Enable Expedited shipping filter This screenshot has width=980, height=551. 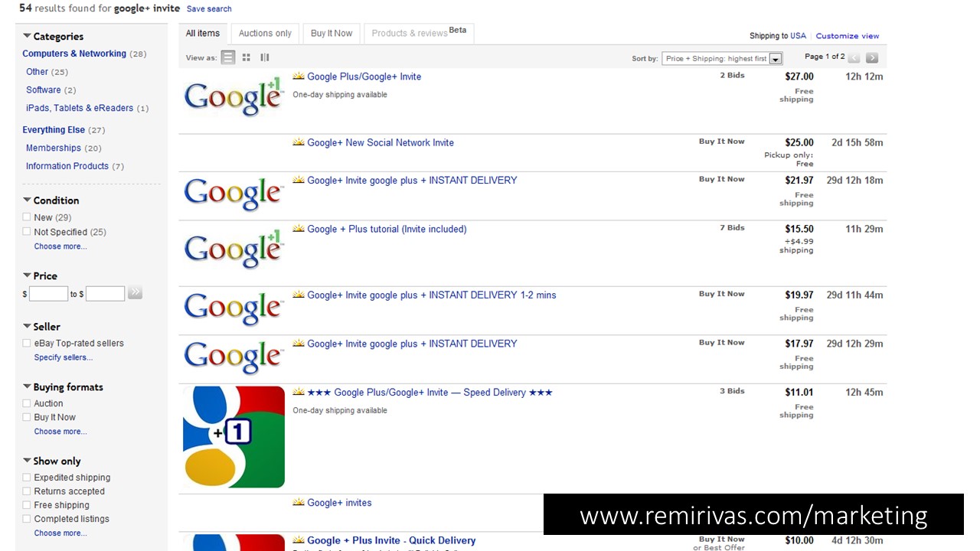(x=27, y=478)
